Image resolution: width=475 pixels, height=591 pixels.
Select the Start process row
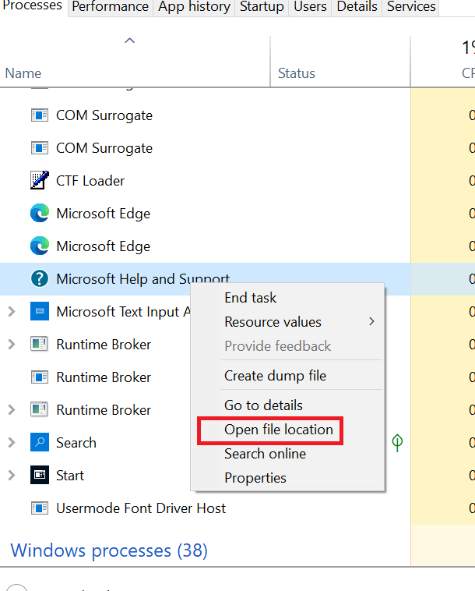(95, 476)
